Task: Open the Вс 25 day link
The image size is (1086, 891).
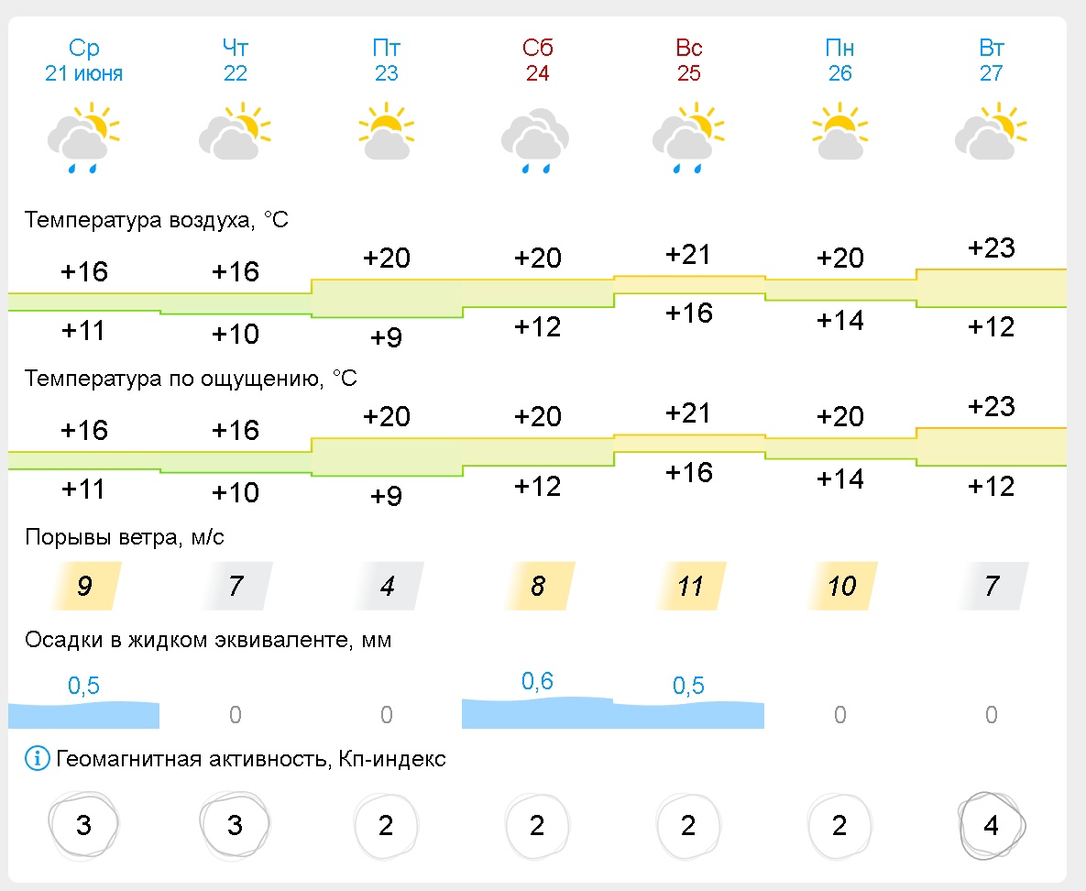Action: coord(688,60)
